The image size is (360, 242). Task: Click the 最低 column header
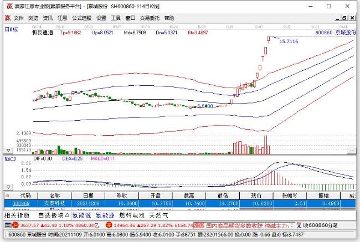(223, 195)
